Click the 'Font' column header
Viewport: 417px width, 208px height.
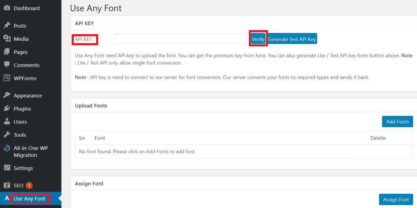[x=99, y=138]
